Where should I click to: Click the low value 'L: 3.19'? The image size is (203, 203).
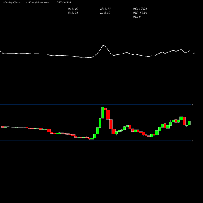(105, 13)
